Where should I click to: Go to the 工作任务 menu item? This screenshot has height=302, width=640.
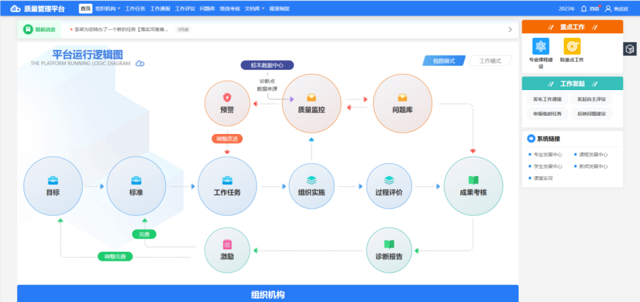coord(135,9)
